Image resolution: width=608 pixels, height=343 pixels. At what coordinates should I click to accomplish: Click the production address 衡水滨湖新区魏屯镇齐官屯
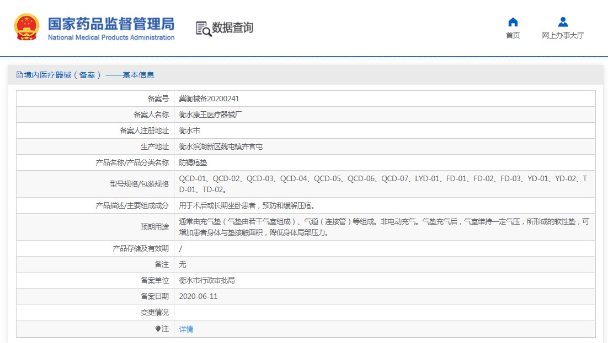(221, 146)
